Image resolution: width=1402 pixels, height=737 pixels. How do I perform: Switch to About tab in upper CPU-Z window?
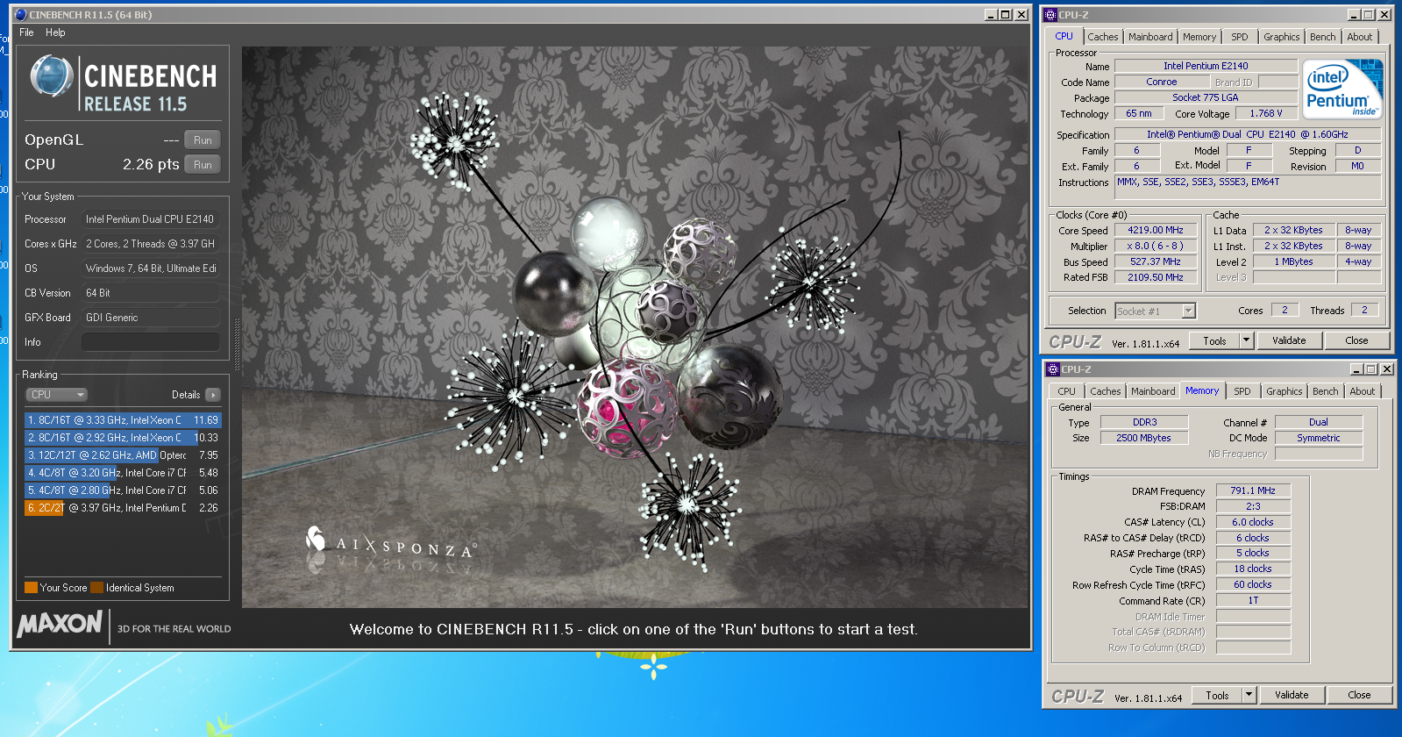1360,37
